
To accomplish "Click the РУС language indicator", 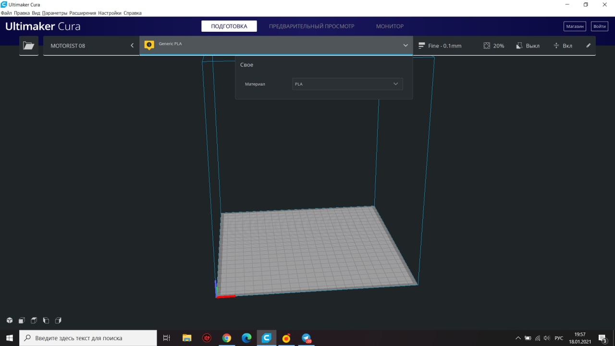I will point(559,338).
